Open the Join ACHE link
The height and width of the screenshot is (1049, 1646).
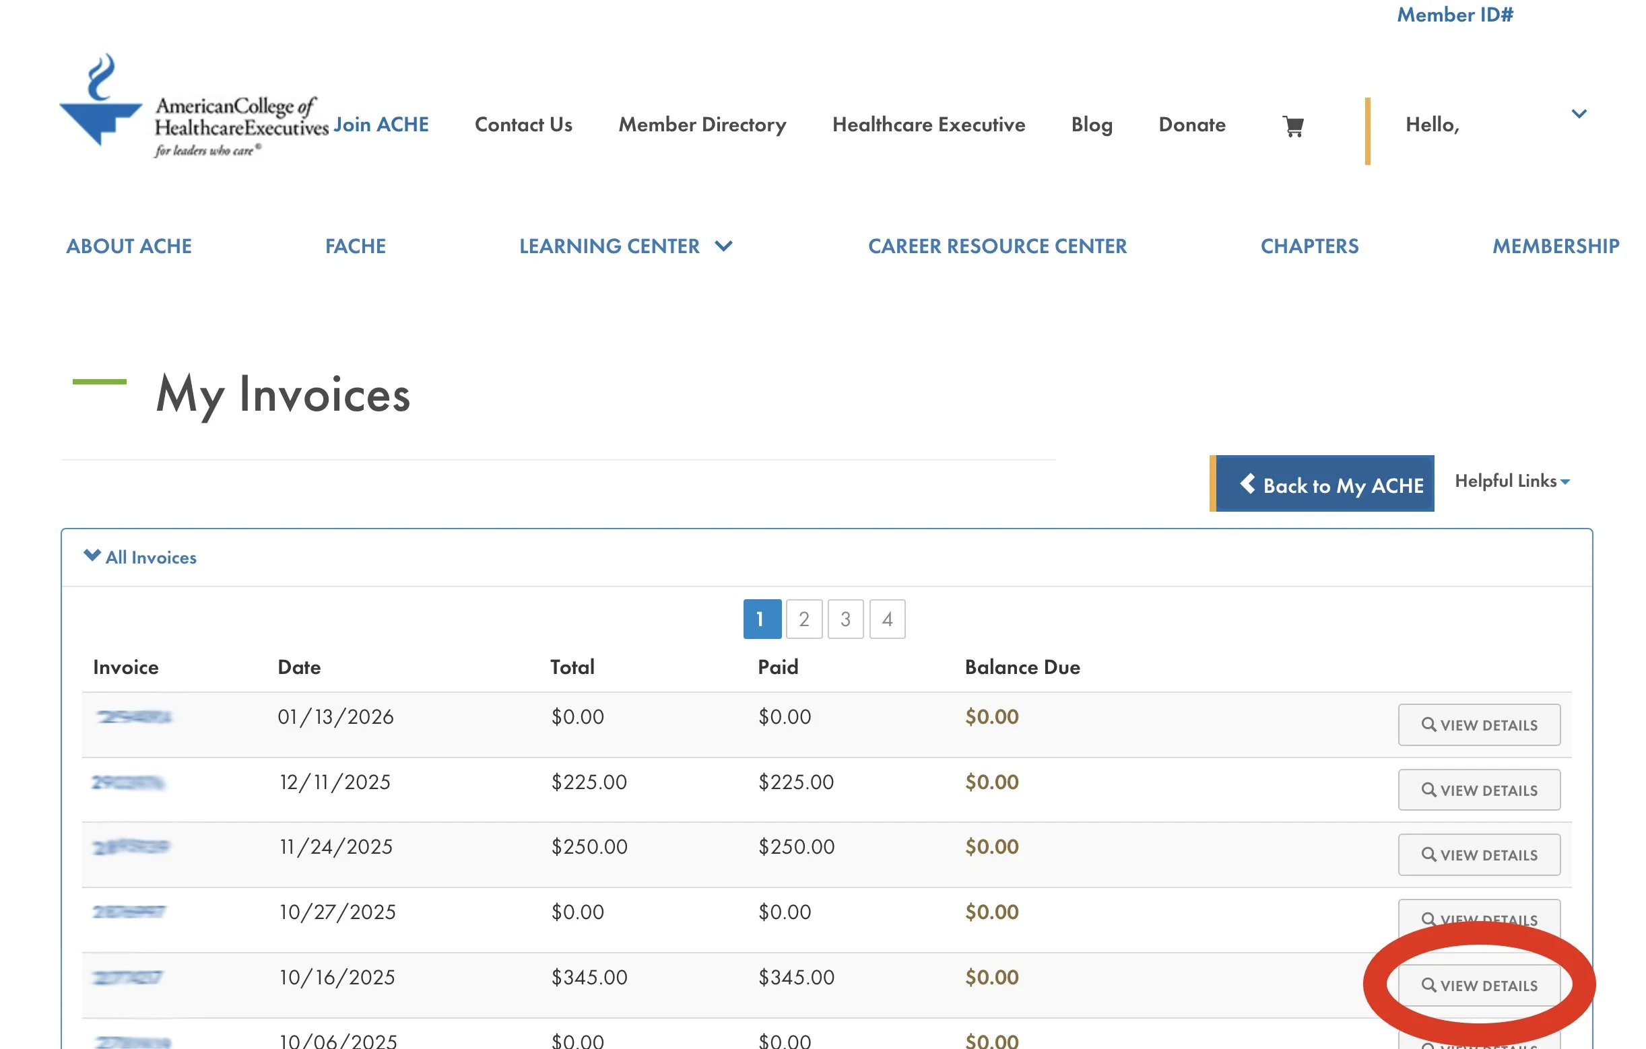point(381,125)
